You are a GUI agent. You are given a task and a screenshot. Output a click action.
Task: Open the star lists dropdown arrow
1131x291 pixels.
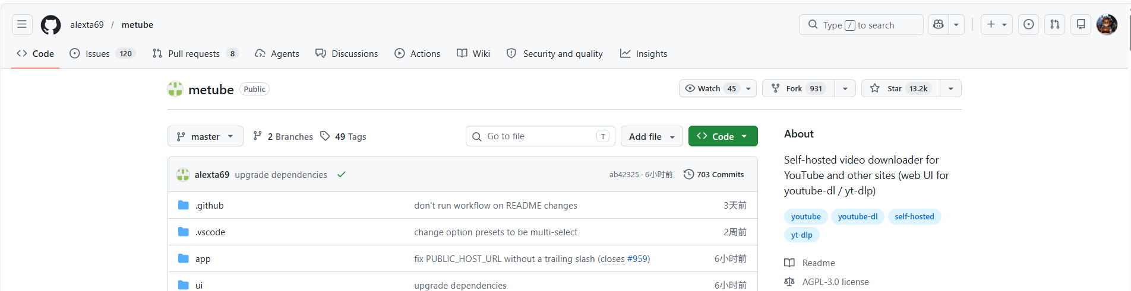[x=950, y=88]
